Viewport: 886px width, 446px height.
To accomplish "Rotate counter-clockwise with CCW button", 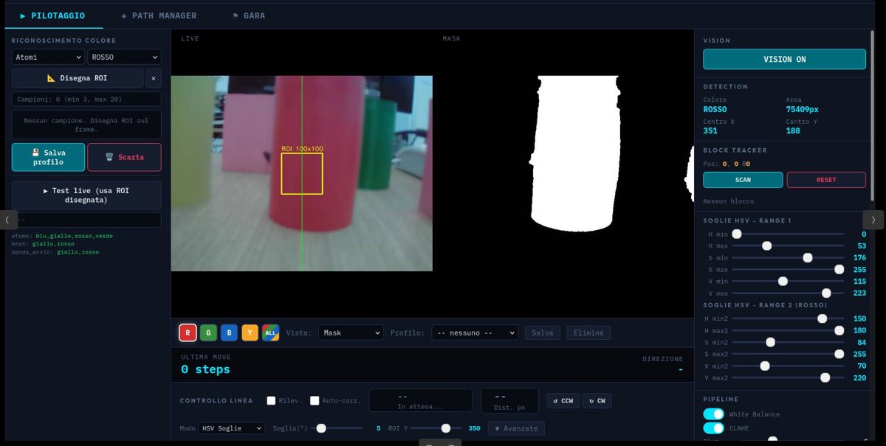I will tap(563, 401).
